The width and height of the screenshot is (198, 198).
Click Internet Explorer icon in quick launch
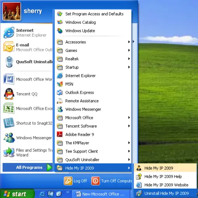tap(42, 194)
